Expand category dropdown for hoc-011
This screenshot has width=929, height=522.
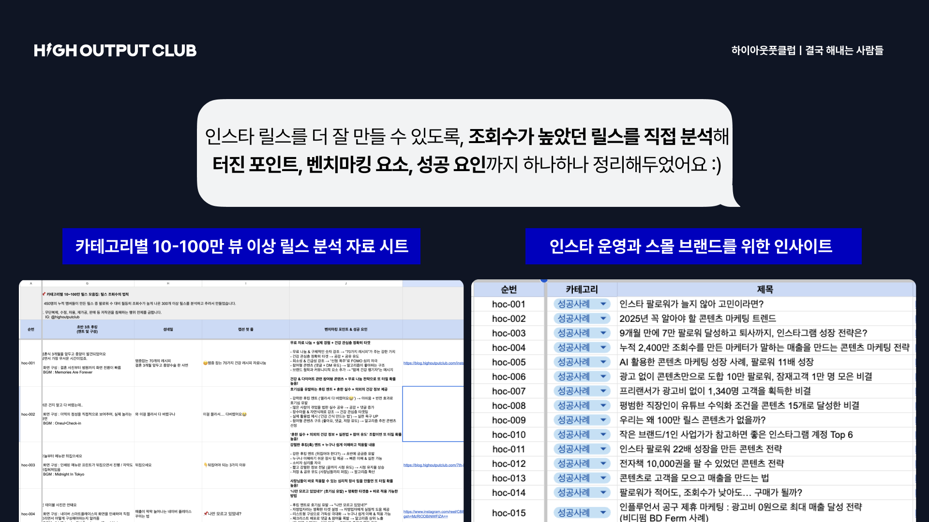603,449
